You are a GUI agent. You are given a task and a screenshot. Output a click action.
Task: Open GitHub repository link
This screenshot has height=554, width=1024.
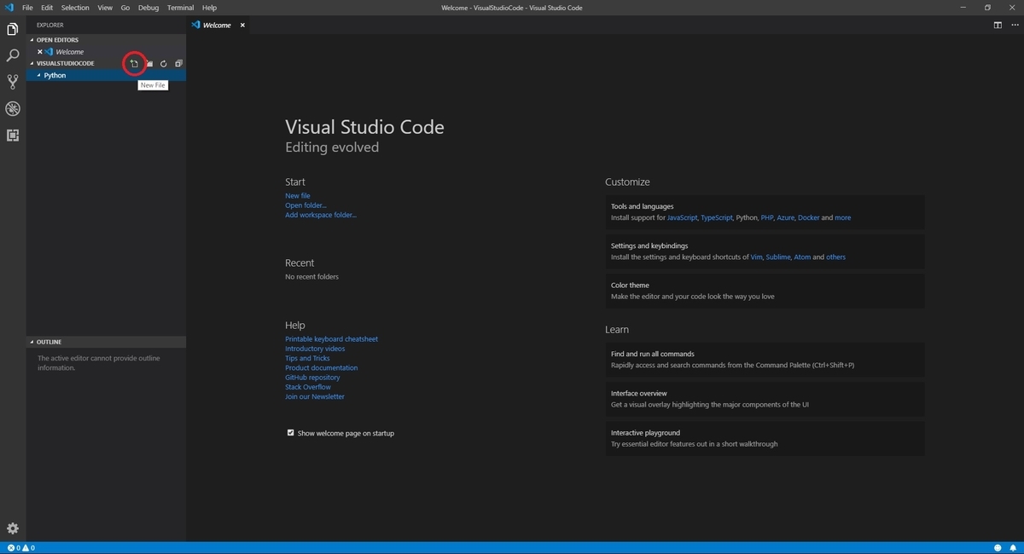pyautogui.click(x=312, y=378)
